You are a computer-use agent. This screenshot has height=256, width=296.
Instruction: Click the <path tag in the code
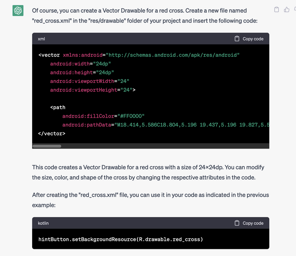pos(58,107)
